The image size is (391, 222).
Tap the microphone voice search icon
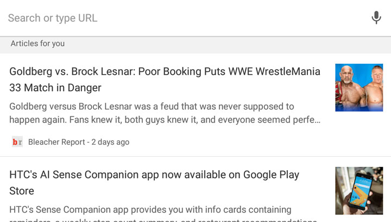[x=376, y=18]
